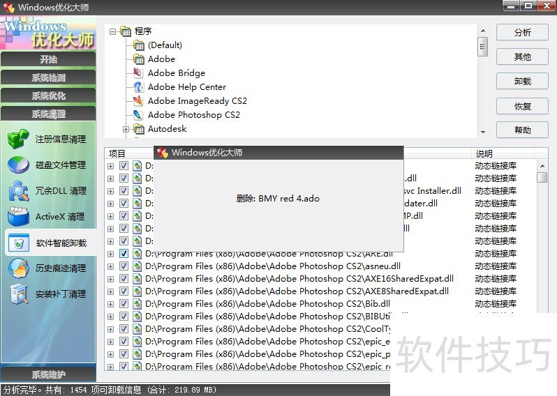
Task: Select 软件智能卸载 recycle bin icon
Action: tap(18, 243)
